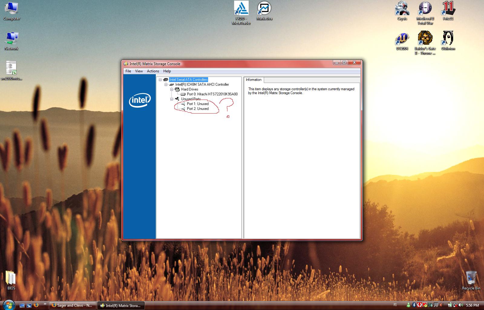The width and height of the screenshot is (484, 310).
Task: Select Port 2: Unused
Action: click(198, 109)
